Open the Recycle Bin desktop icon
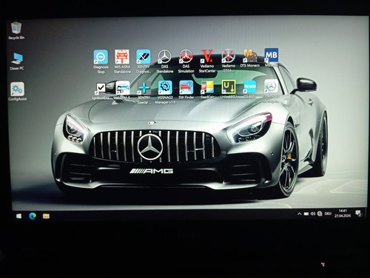 [x=16, y=30]
